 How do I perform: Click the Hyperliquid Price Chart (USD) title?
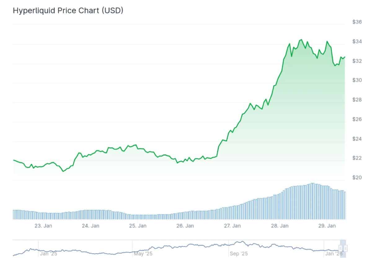click(68, 11)
